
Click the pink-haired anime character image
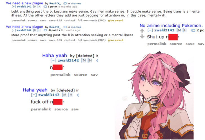point(154,95)
